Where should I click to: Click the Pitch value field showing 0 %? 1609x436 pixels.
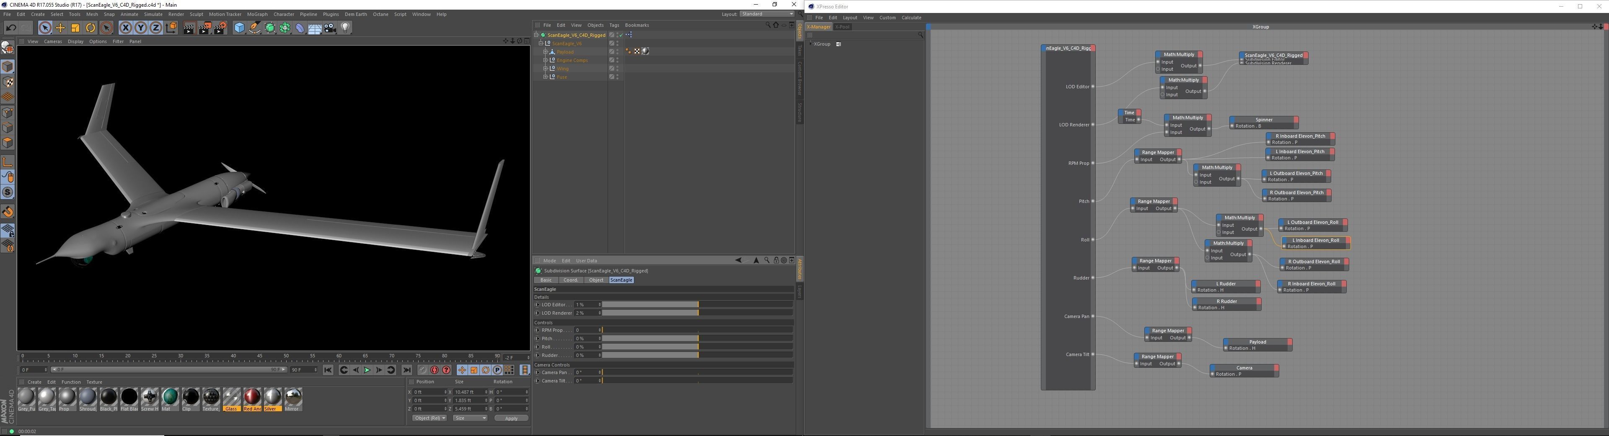tap(587, 339)
